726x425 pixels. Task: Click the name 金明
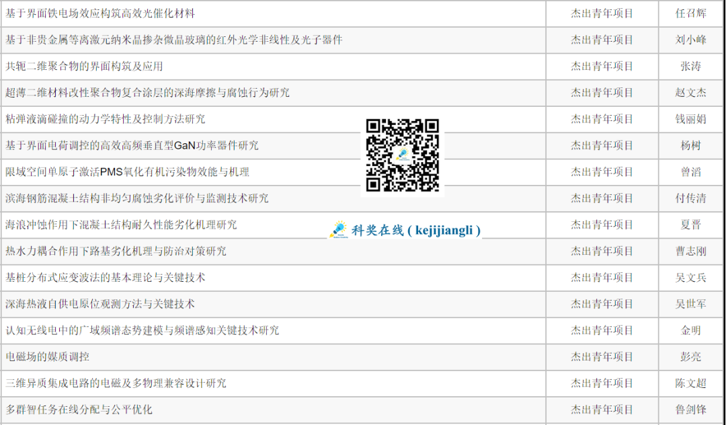(x=690, y=330)
